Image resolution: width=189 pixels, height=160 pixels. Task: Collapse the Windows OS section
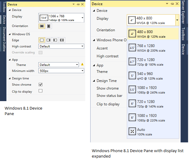pyautogui.click(x=10, y=34)
